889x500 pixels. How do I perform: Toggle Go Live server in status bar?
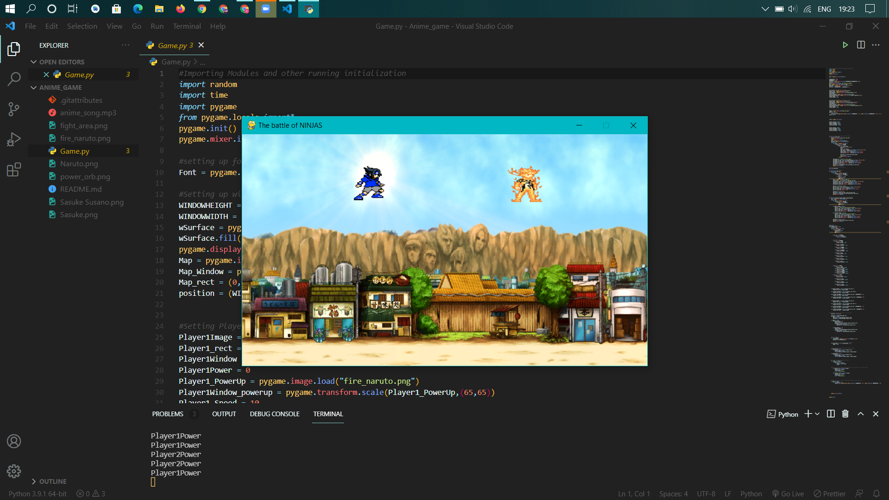tap(788, 494)
